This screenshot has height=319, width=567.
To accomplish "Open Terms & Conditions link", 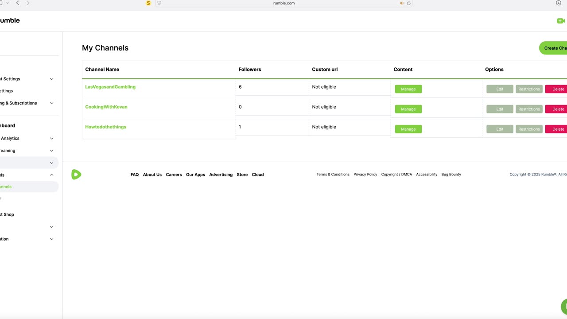I will (x=333, y=175).
